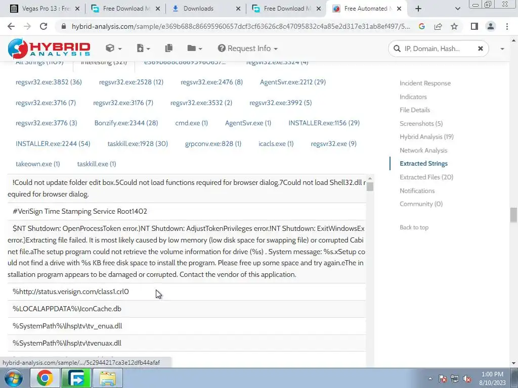The width and height of the screenshot is (518, 388).
Task: Open the File Explorer taskbar icon
Action: click(x=108, y=378)
